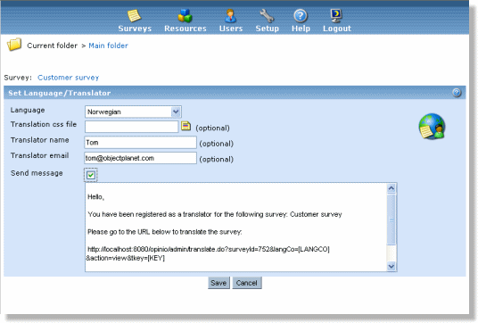This screenshot has height=323, width=478.
Task: Click the yellow current folder icon
Action: tap(14, 45)
